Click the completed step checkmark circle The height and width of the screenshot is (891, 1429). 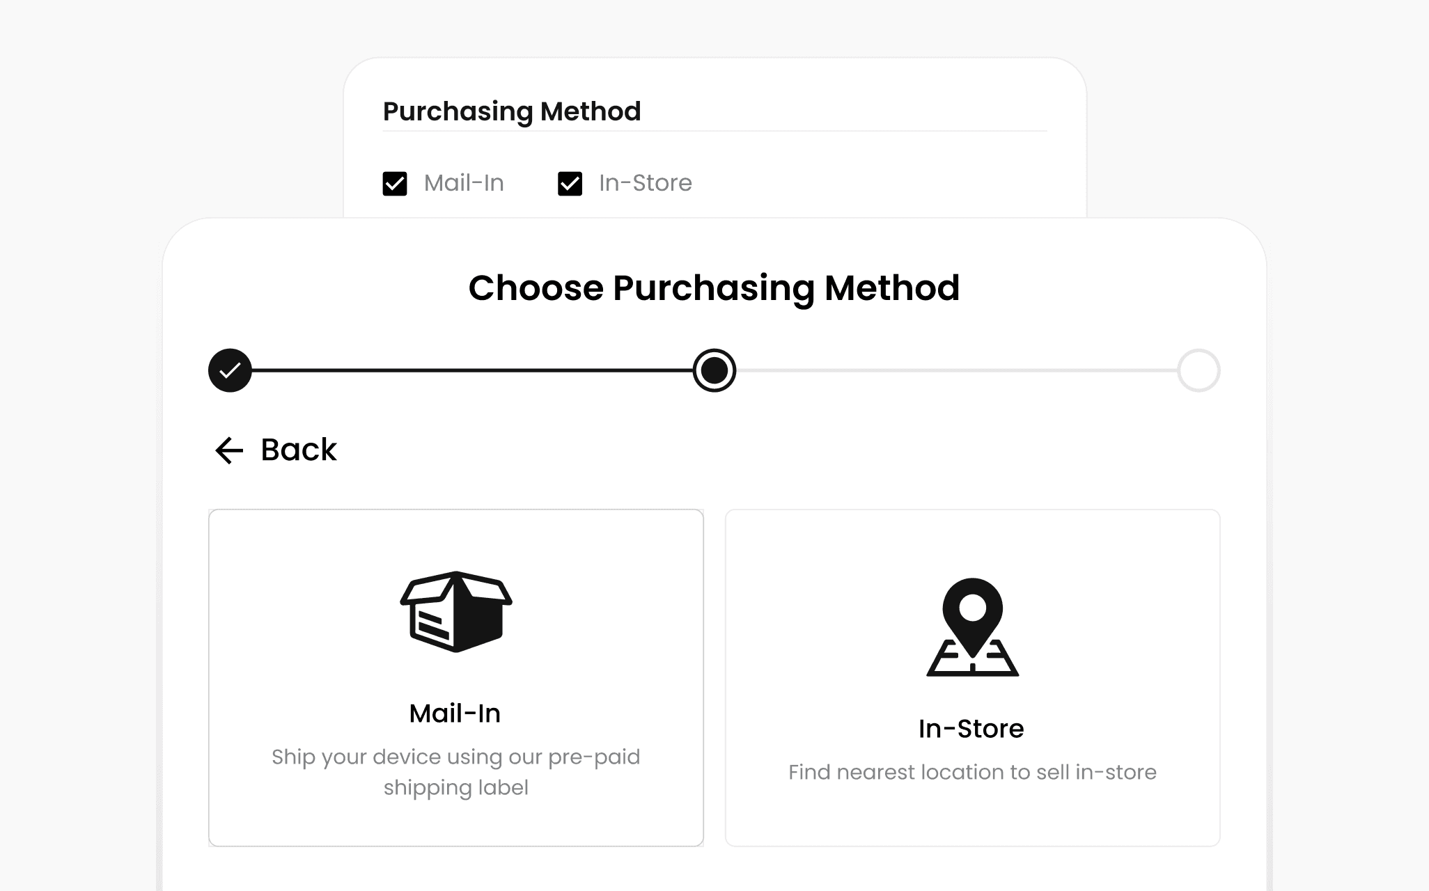tap(230, 370)
